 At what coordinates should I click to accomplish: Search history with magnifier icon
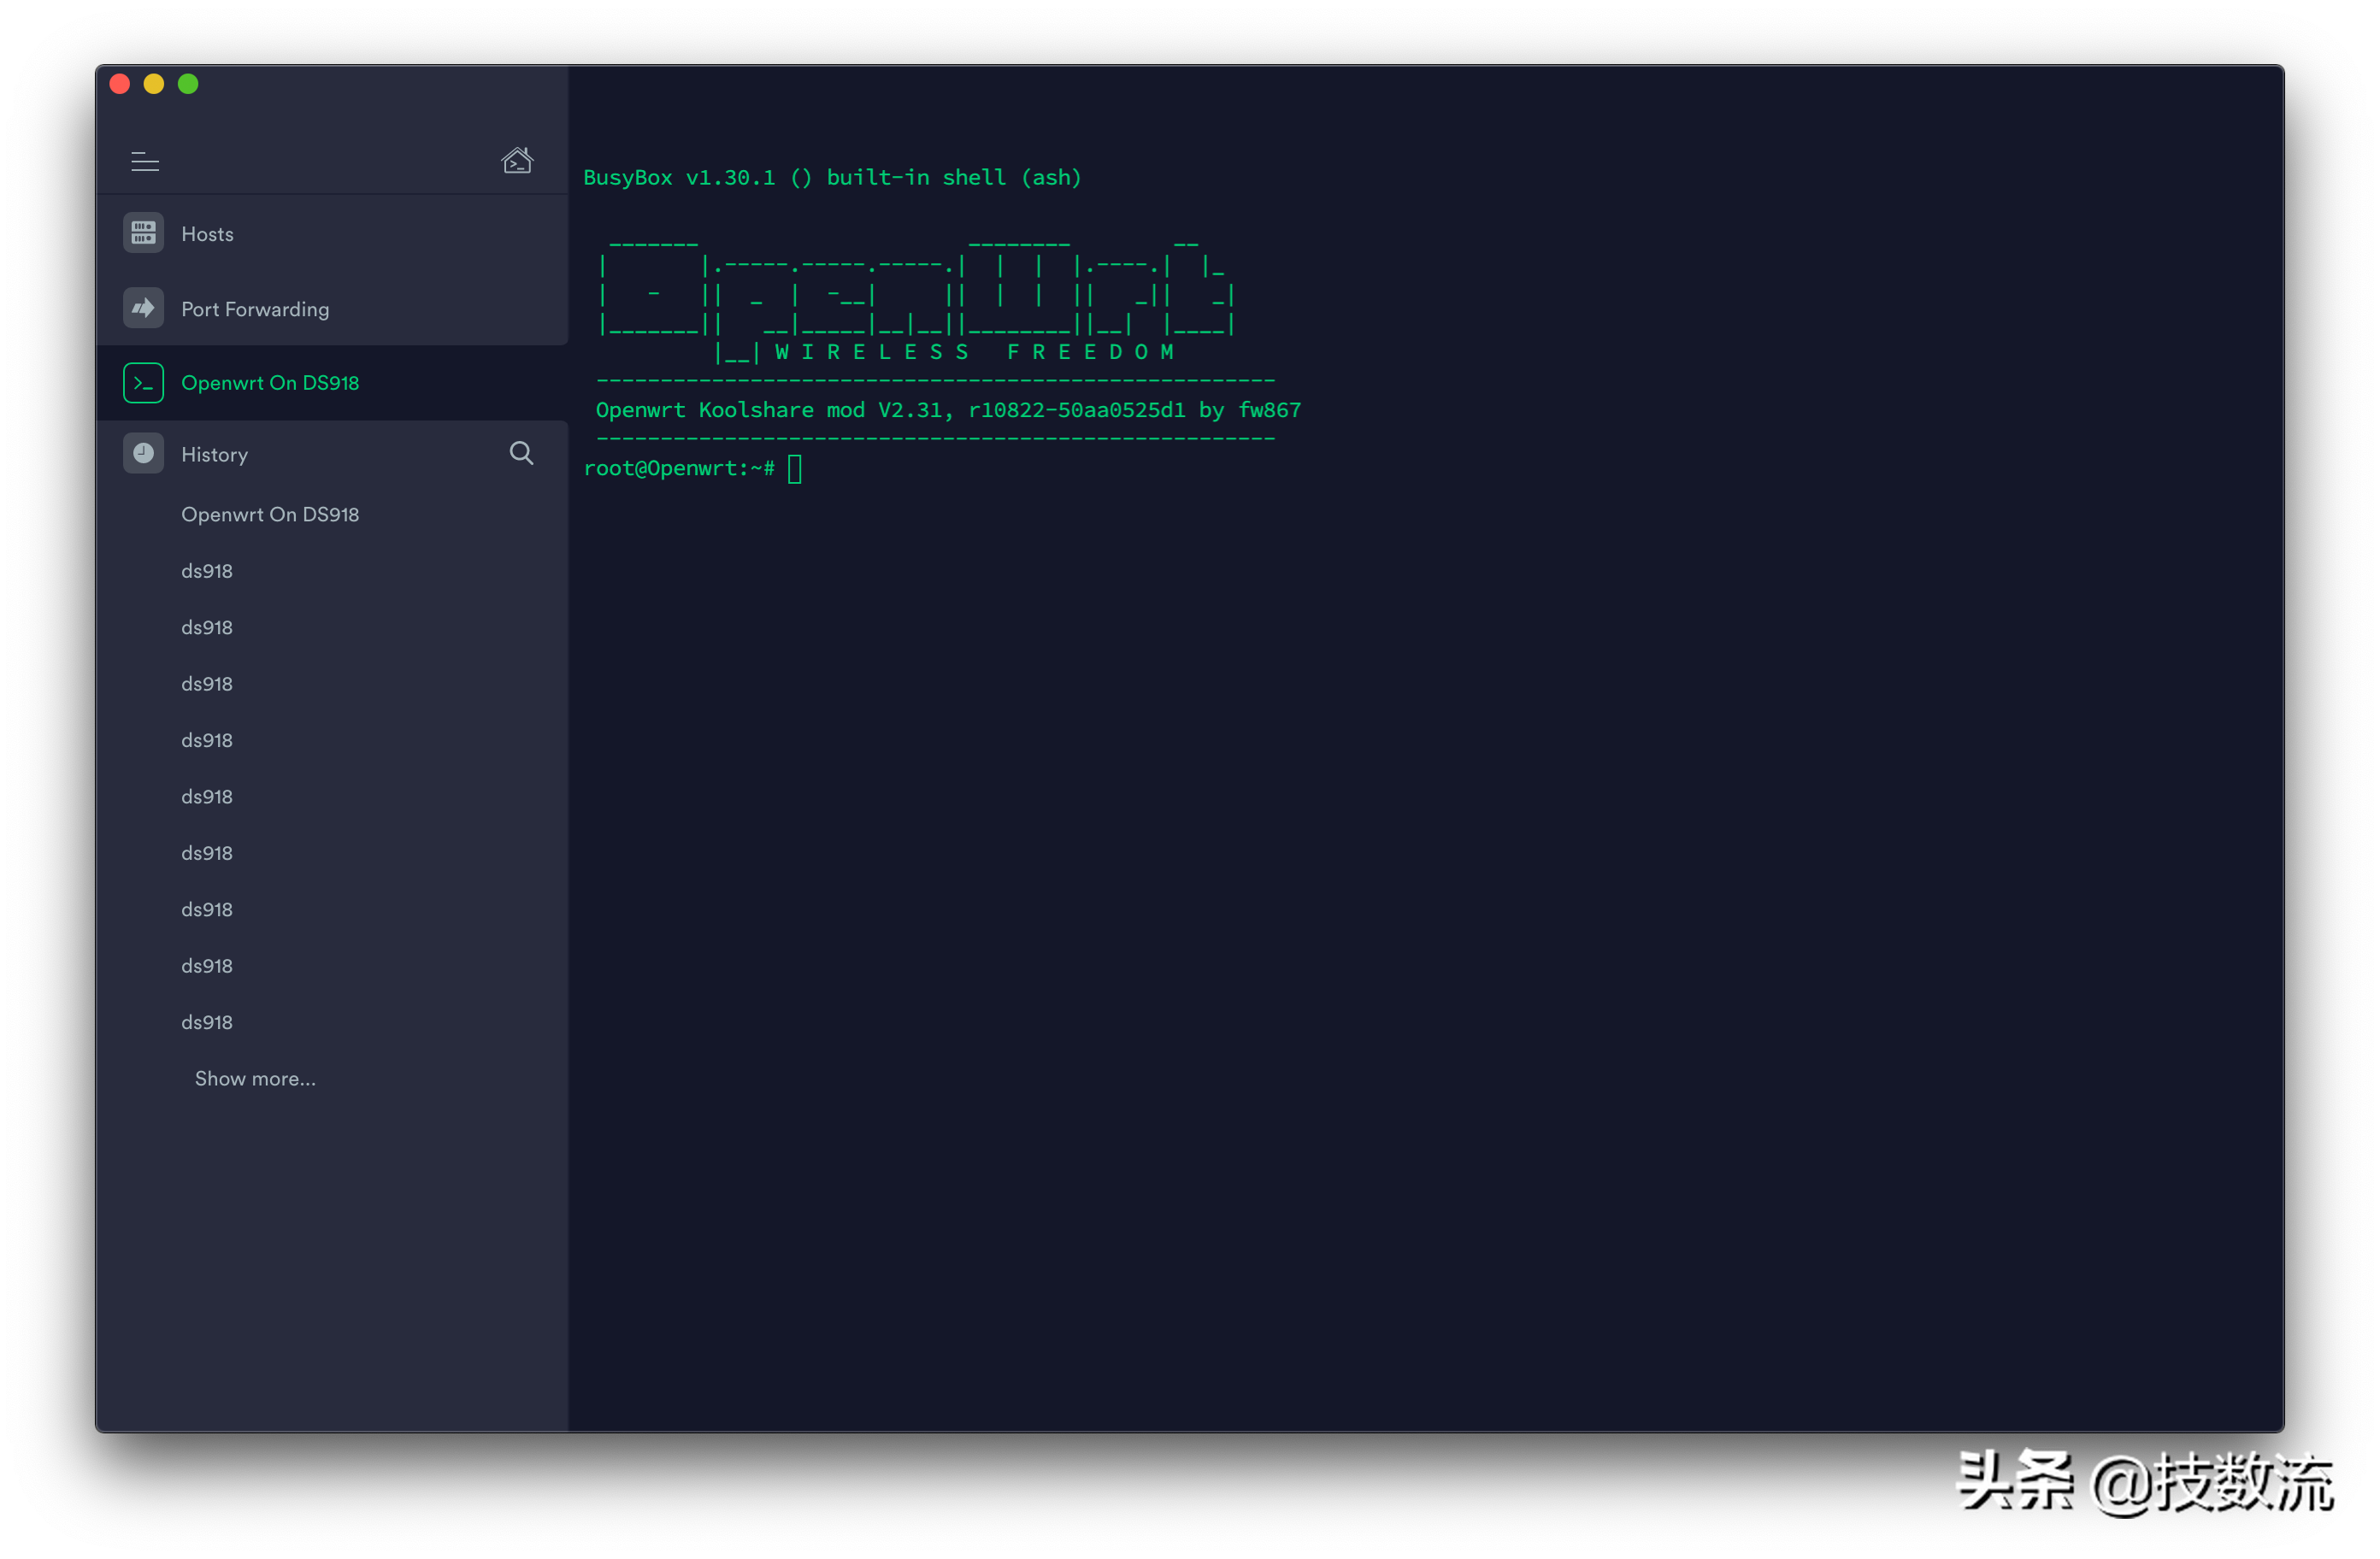pos(521,453)
